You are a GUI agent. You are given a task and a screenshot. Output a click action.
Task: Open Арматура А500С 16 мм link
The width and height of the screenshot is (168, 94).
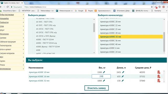click(39, 77)
